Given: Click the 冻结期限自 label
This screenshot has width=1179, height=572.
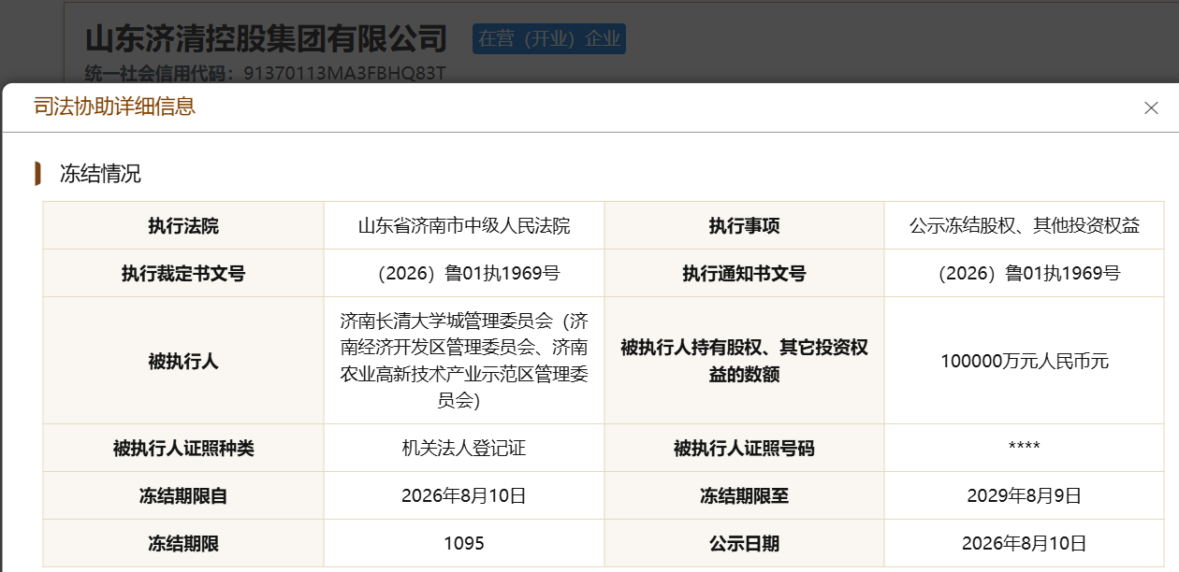Looking at the screenshot, I should (x=183, y=496).
